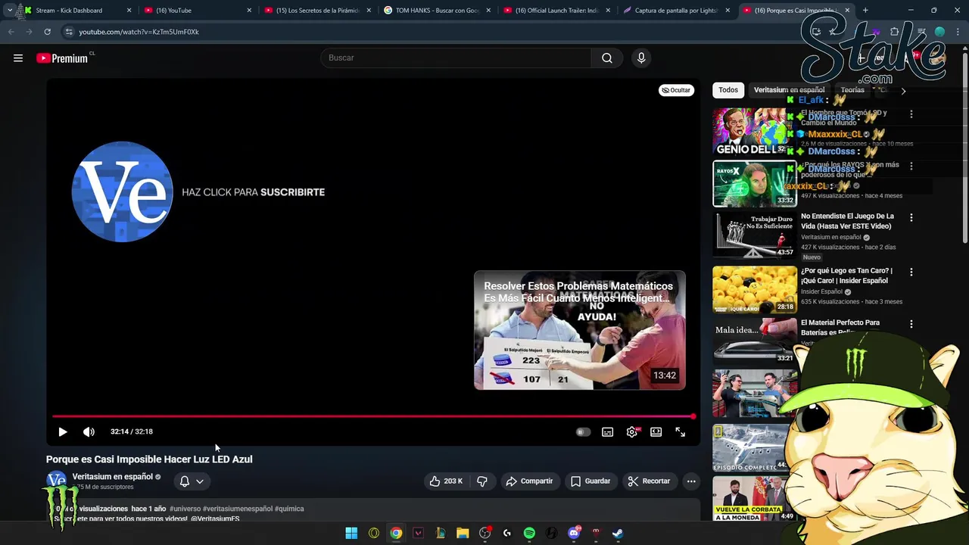Open the player settings gear
The image size is (969, 545).
pos(632,432)
